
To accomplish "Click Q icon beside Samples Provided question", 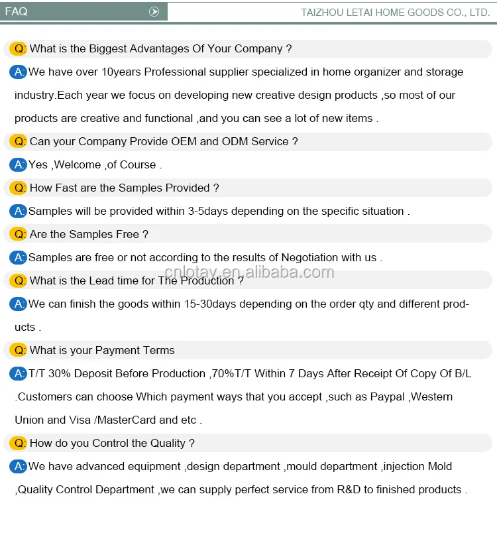I will point(19,188).
